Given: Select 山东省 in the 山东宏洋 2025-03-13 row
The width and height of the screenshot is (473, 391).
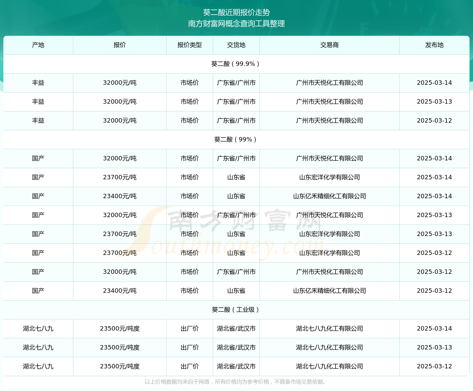Looking at the screenshot, I should coord(236,234).
